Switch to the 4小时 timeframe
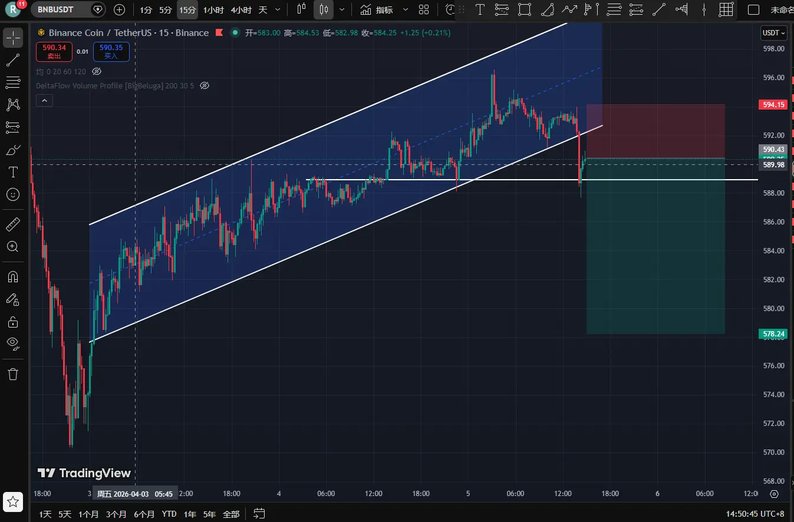The height and width of the screenshot is (522, 794). pos(241,9)
